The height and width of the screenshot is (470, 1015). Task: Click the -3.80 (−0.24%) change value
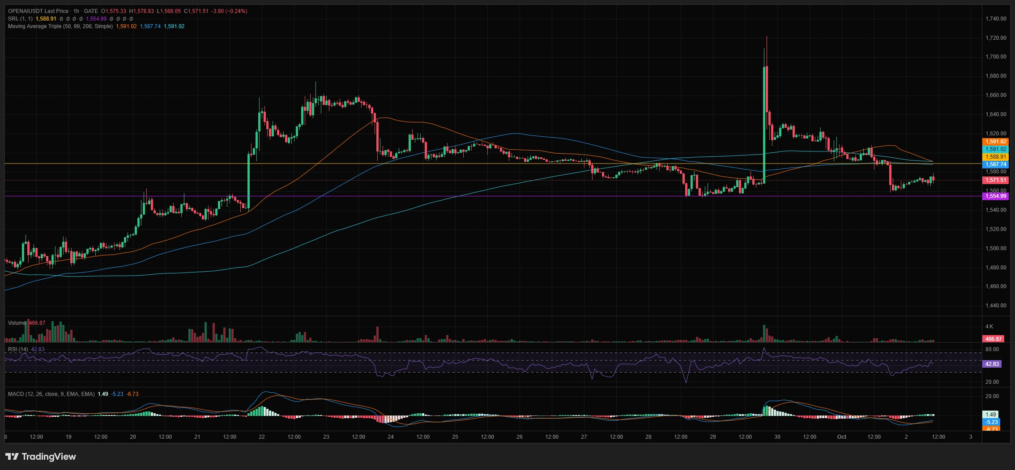[230, 11]
